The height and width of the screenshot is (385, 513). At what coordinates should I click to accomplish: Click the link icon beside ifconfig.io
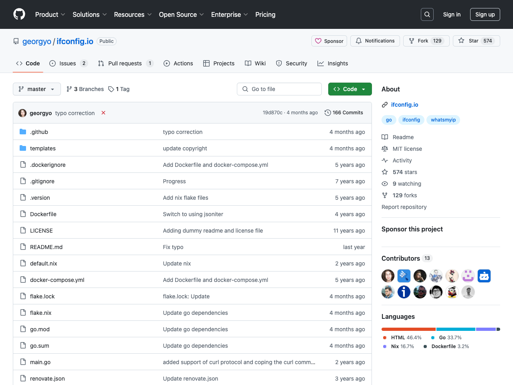(385, 105)
